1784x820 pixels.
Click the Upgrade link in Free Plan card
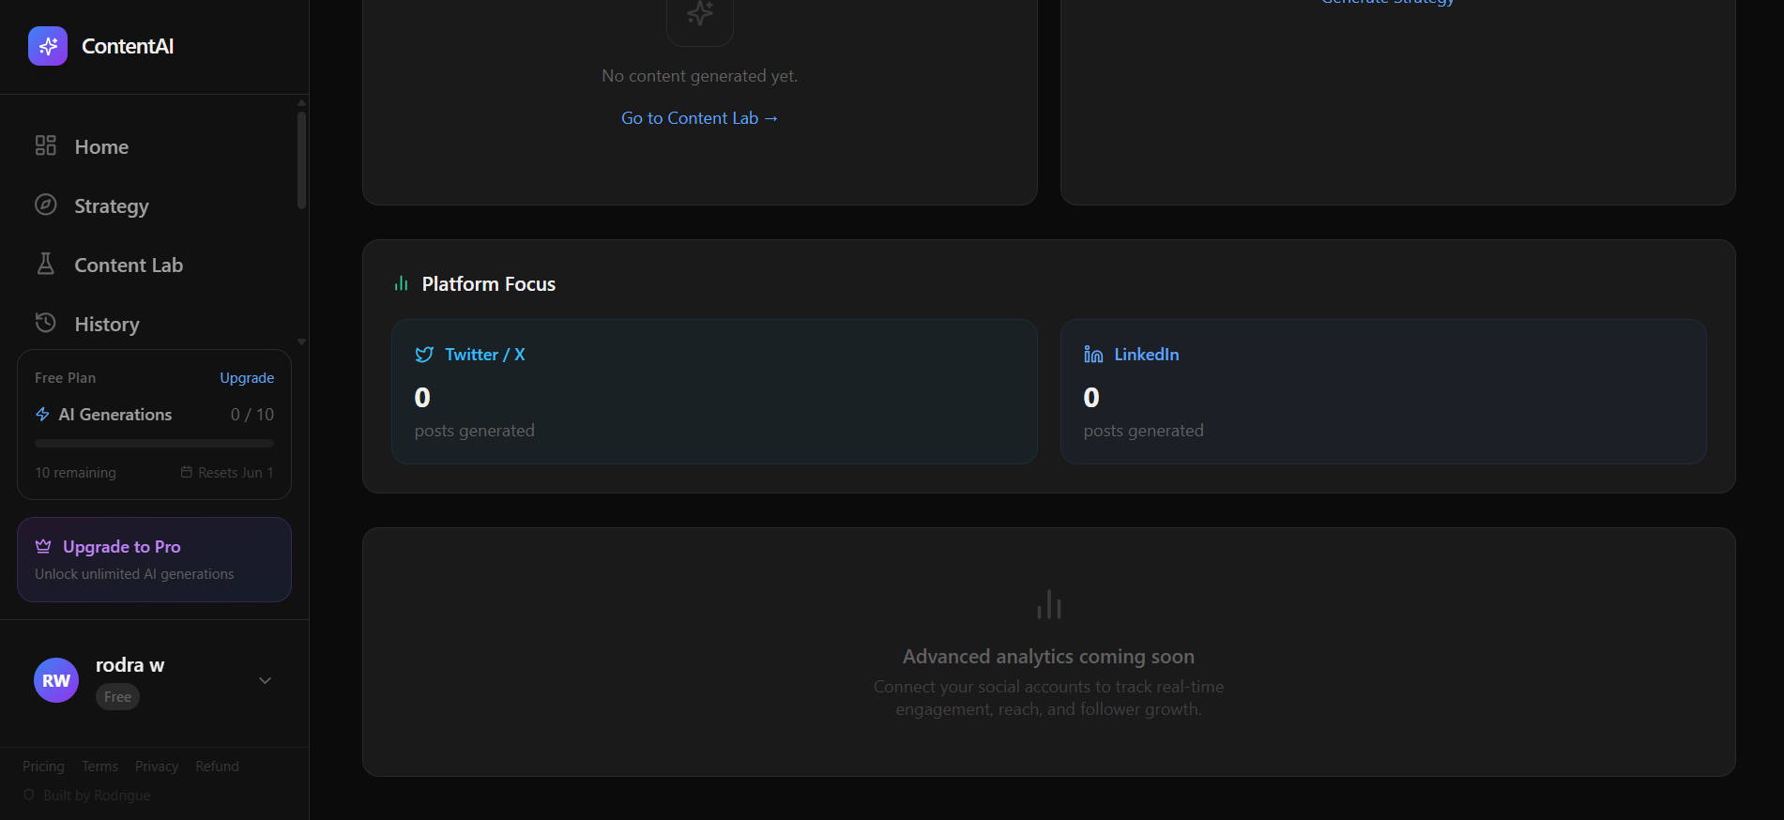point(247,377)
